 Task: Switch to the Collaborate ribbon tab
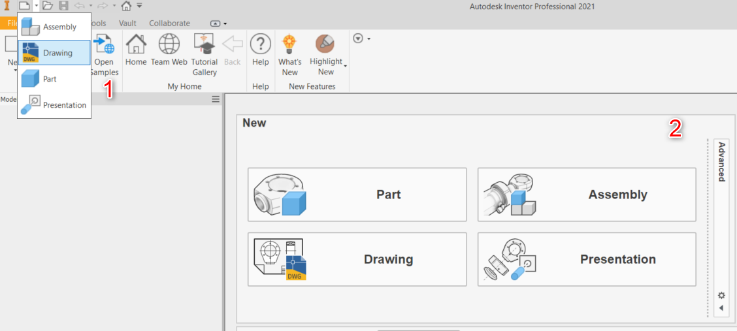pyautogui.click(x=170, y=24)
